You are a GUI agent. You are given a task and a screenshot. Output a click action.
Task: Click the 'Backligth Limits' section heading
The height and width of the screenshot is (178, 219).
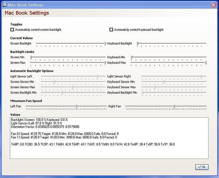click(x=22, y=52)
